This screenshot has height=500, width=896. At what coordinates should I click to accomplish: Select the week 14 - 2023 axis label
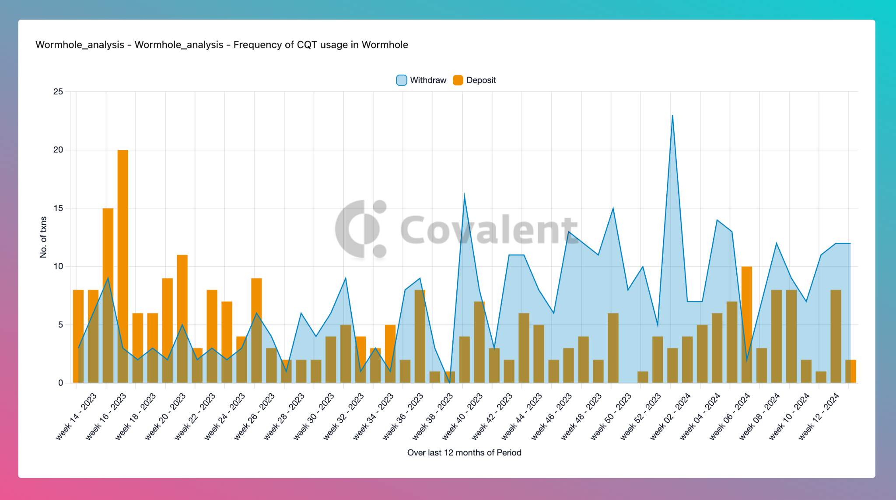[x=76, y=416]
